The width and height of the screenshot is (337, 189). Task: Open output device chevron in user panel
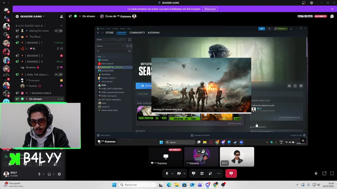(x=54, y=174)
